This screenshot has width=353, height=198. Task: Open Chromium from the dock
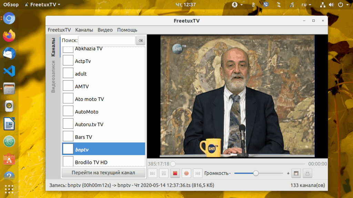(x=9, y=19)
